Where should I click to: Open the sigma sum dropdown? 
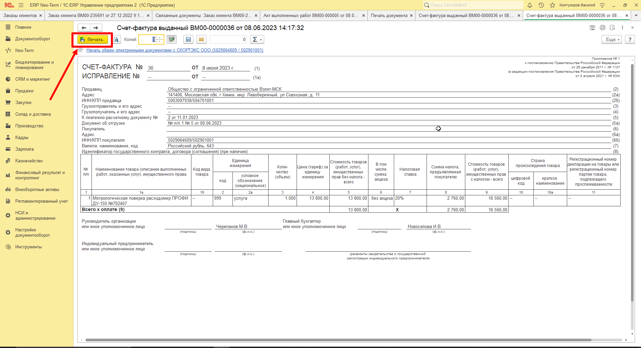click(x=257, y=39)
